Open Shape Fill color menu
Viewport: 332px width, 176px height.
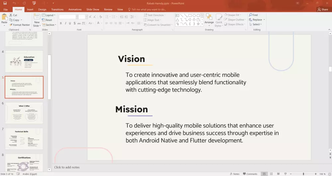tap(233, 15)
